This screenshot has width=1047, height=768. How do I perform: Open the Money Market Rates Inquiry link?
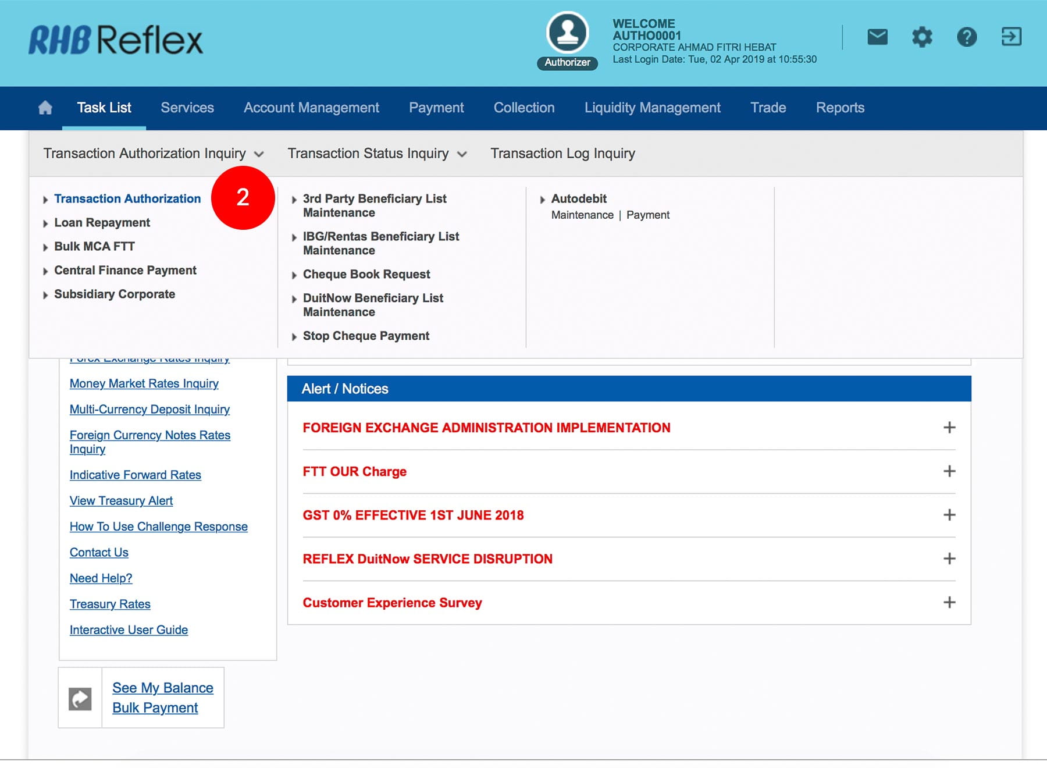[x=144, y=383]
